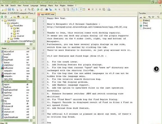The height and width of the screenshot is (124, 162).
Task: Click the Redo arrow icon
Action: pyautogui.click(x=42, y=9)
